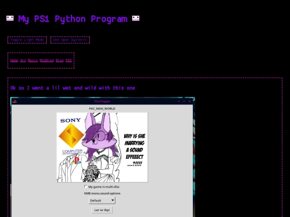This screenshot has width=290, height=217.
Task: Check the My game is multi-disc checkbox
Action: pyautogui.click(x=85, y=186)
